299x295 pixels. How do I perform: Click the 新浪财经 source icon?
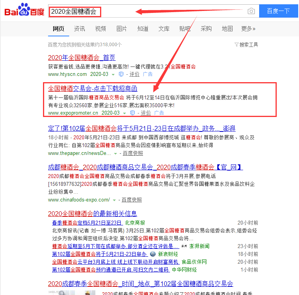pyautogui.click(x=153, y=254)
